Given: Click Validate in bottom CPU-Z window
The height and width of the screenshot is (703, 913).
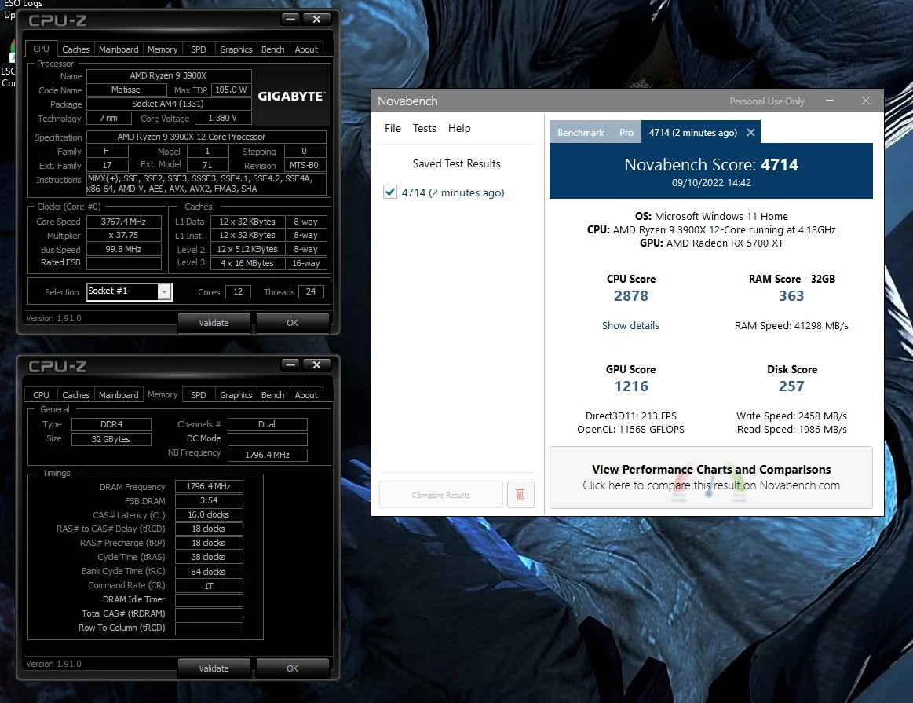Looking at the screenshot, I should pyautogui.click(x=214, y=668).
